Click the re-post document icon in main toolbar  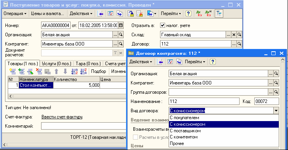[131, 13]
